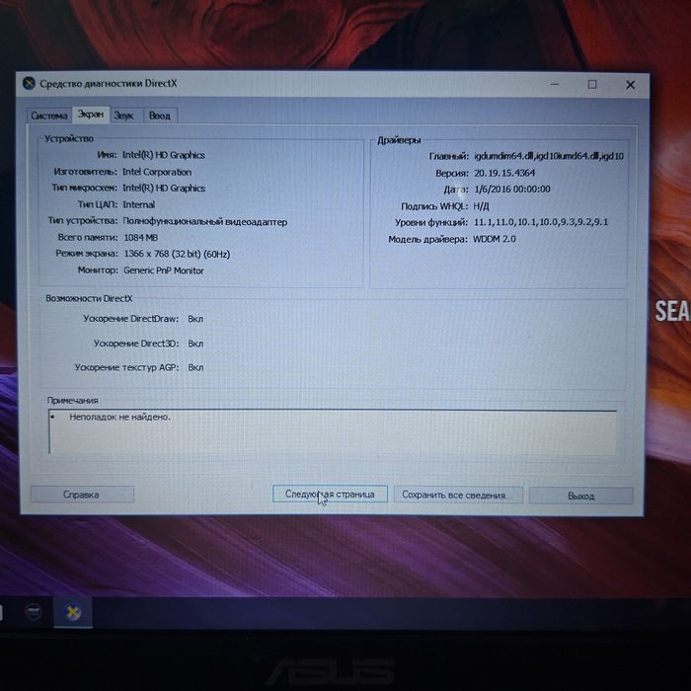The height and width of the screenshot is (691, 691).
Task: Click manufacturer value Intel Corporation
Action: coord(157,172)
